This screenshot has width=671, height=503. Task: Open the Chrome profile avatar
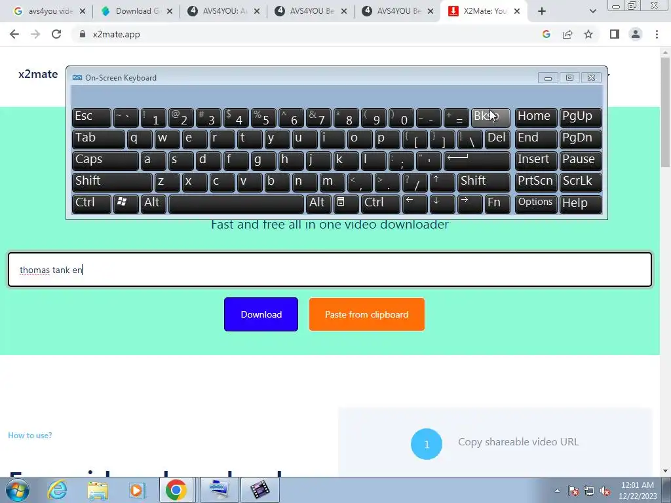[636, 34]
